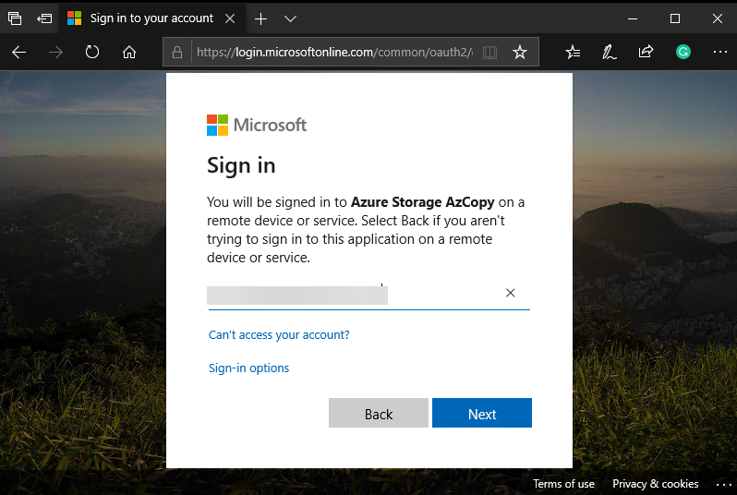Open Privacy & cookies link
737x495 pixels.
[x=655, y=484]
